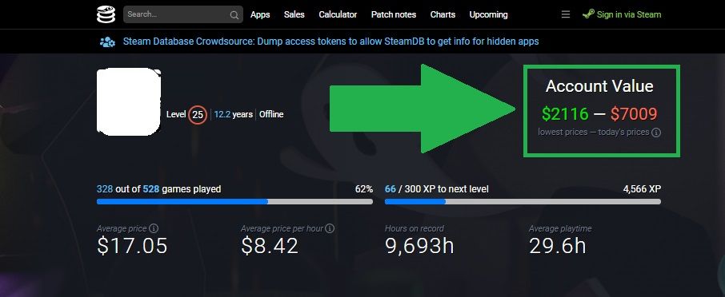Click '328 out of 528 games played' text
The height and width of the screenshot is (297, 725).
point(158,189)
